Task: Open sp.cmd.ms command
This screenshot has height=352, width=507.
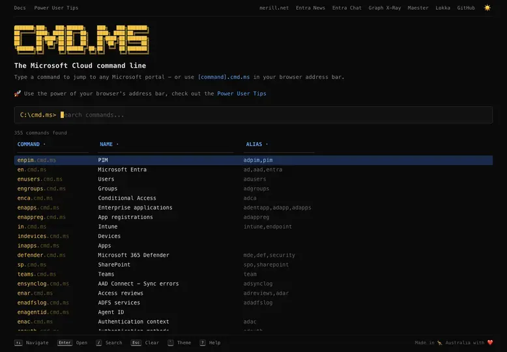Action: pos(32,265)
